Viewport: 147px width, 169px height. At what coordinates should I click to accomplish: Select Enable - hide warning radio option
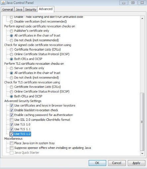(11, 17)
